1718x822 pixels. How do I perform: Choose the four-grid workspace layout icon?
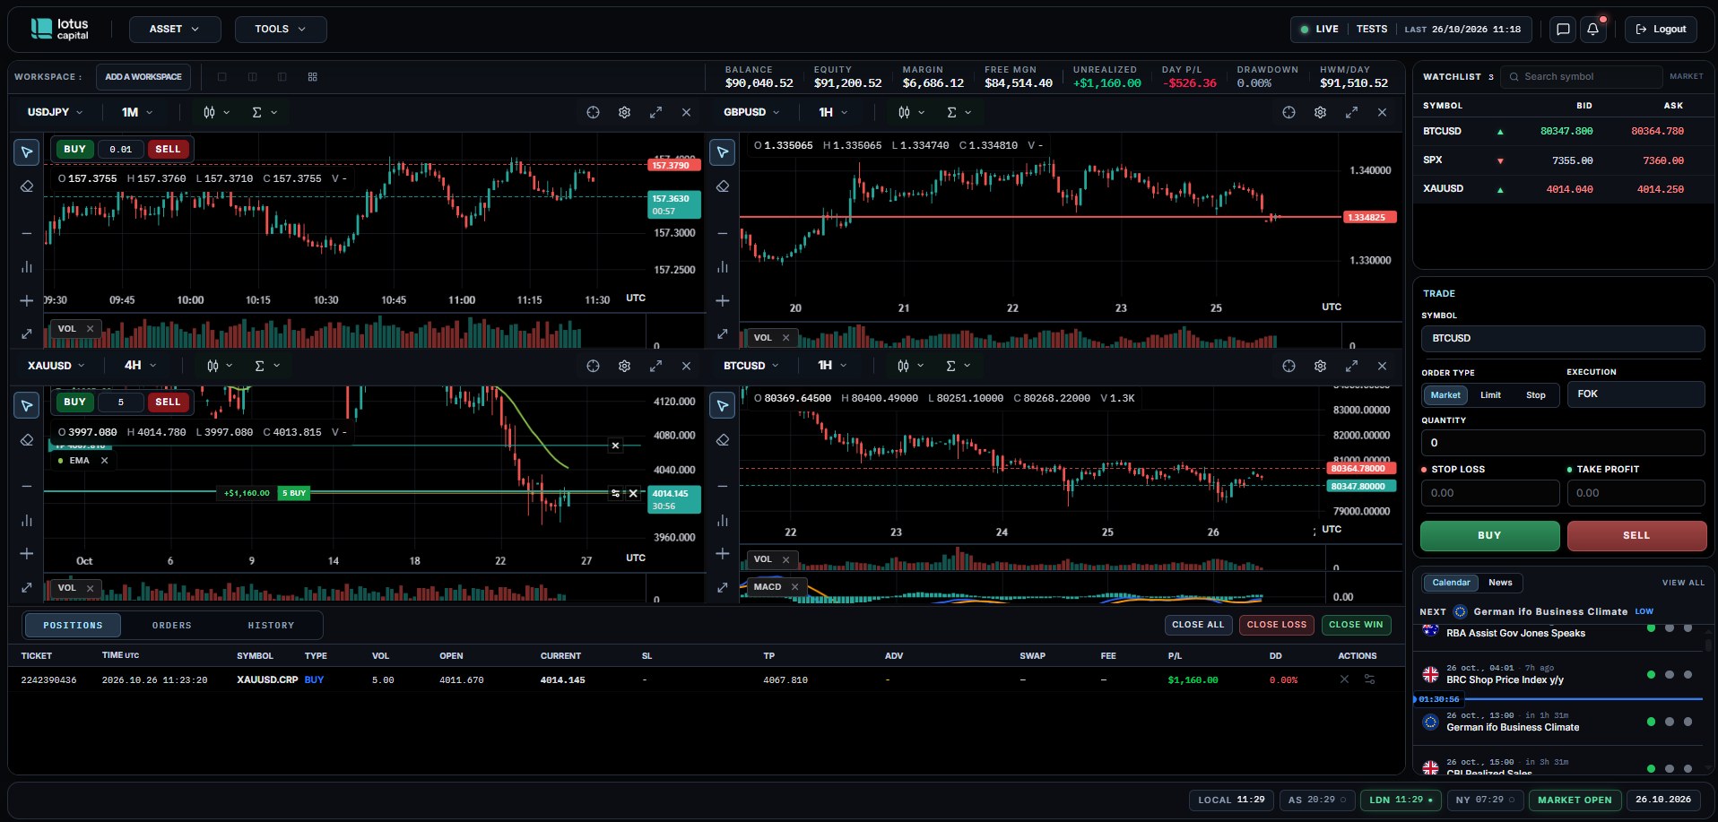312,77
